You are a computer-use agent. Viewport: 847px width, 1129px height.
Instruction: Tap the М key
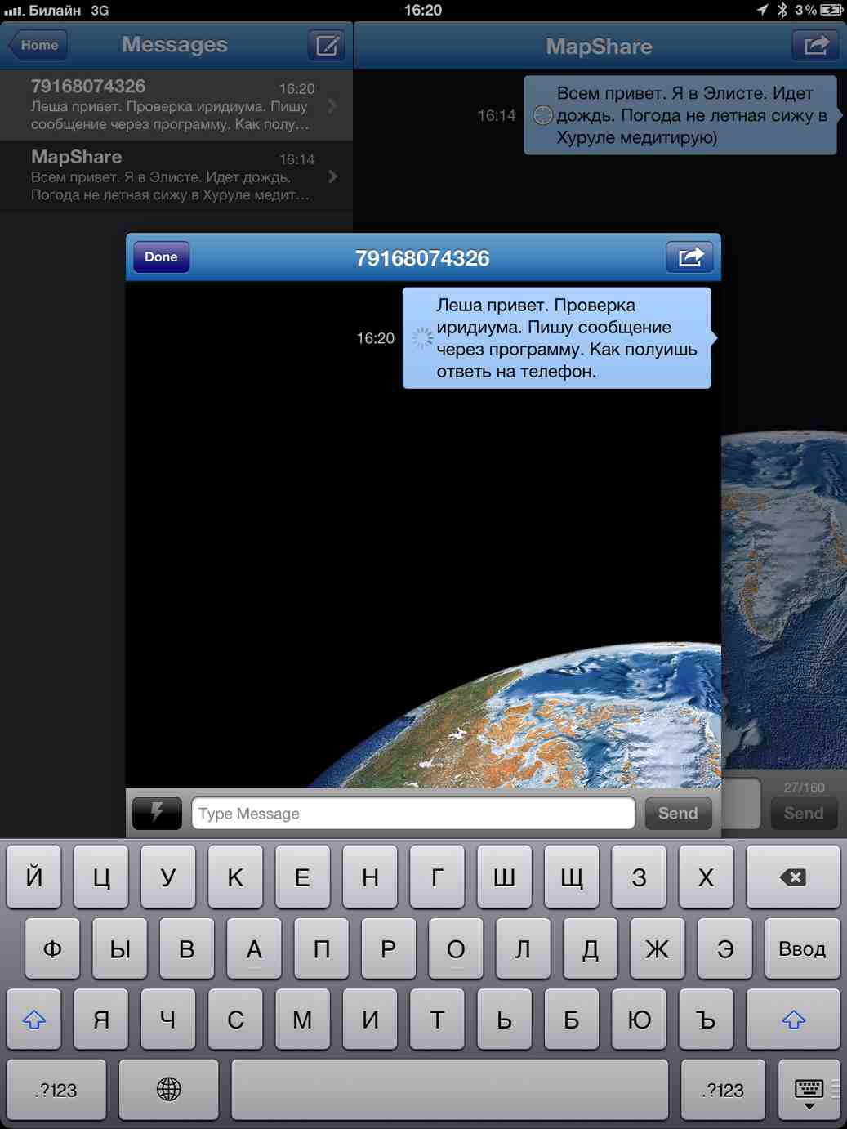302,1020
